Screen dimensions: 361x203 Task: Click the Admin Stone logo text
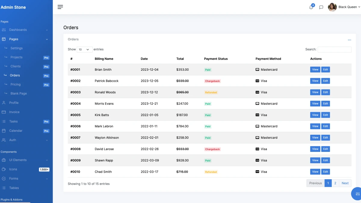click(x=13, y=7)
